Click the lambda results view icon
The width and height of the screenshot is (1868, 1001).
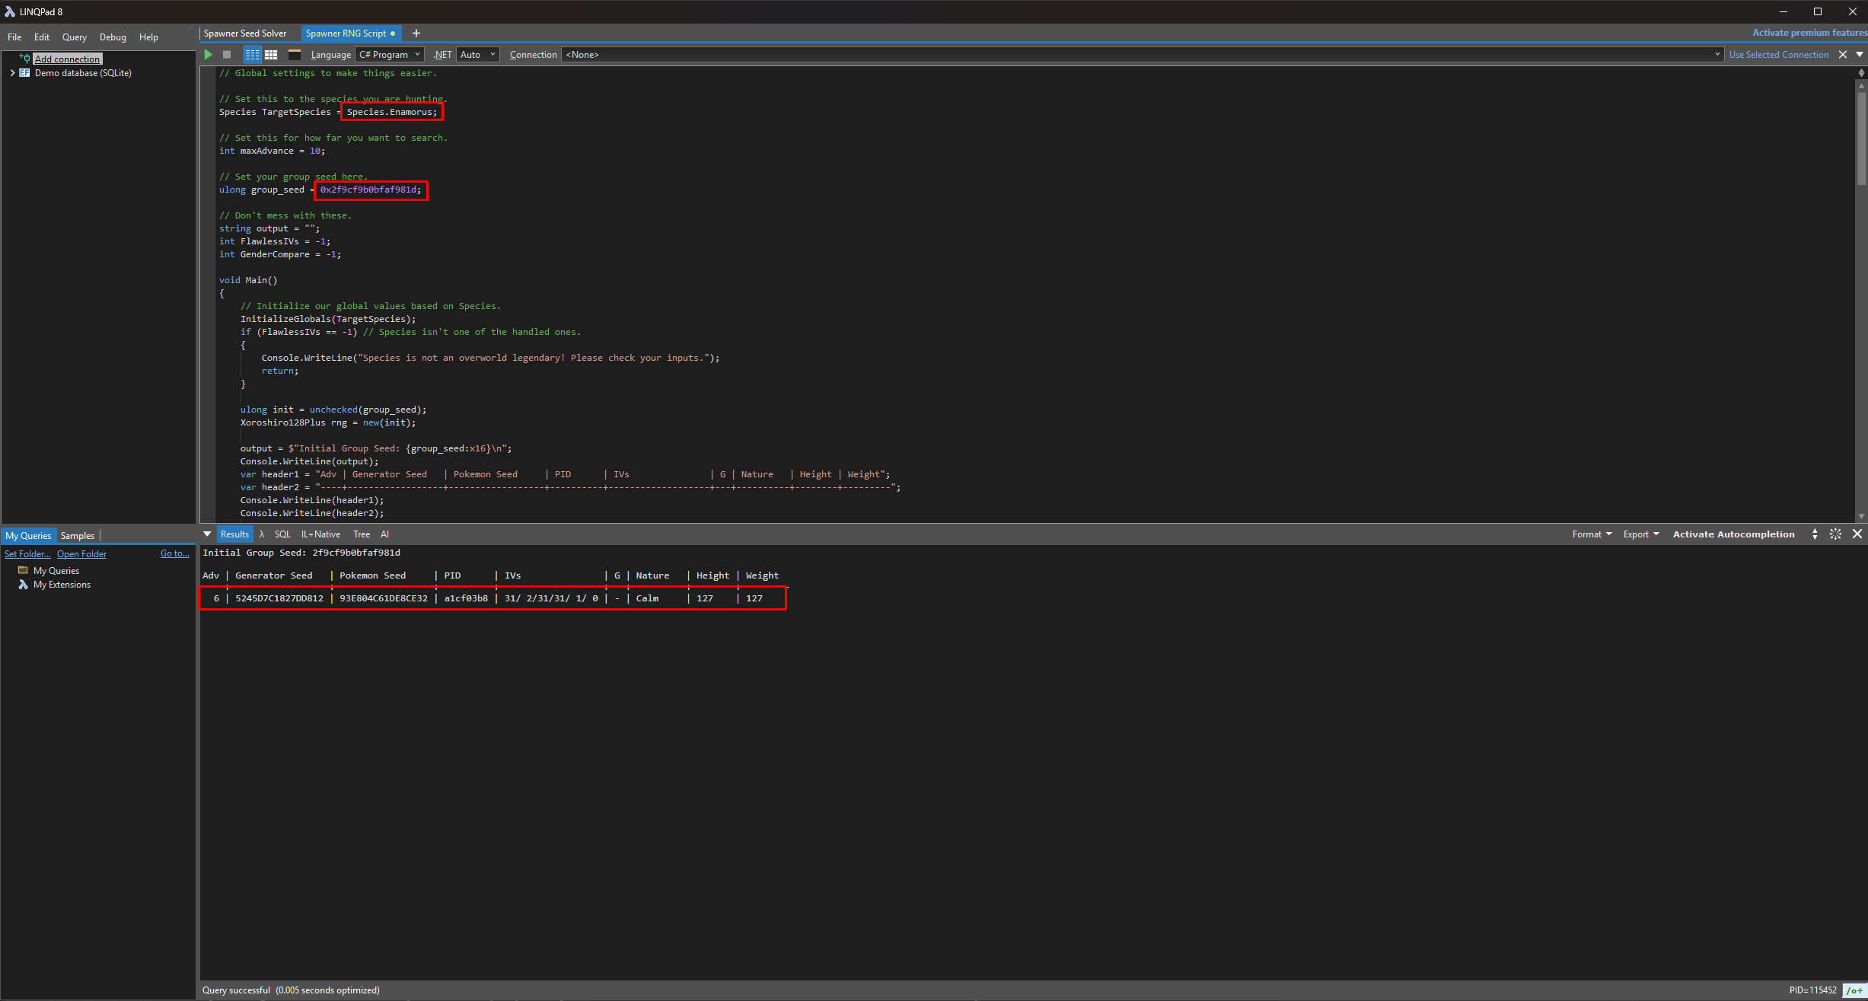pos(262,534)
